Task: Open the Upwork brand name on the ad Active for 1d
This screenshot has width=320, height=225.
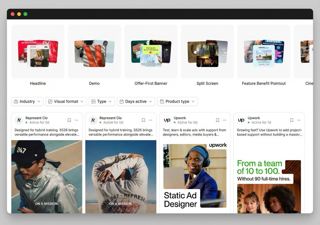Action: click(254, 118)
